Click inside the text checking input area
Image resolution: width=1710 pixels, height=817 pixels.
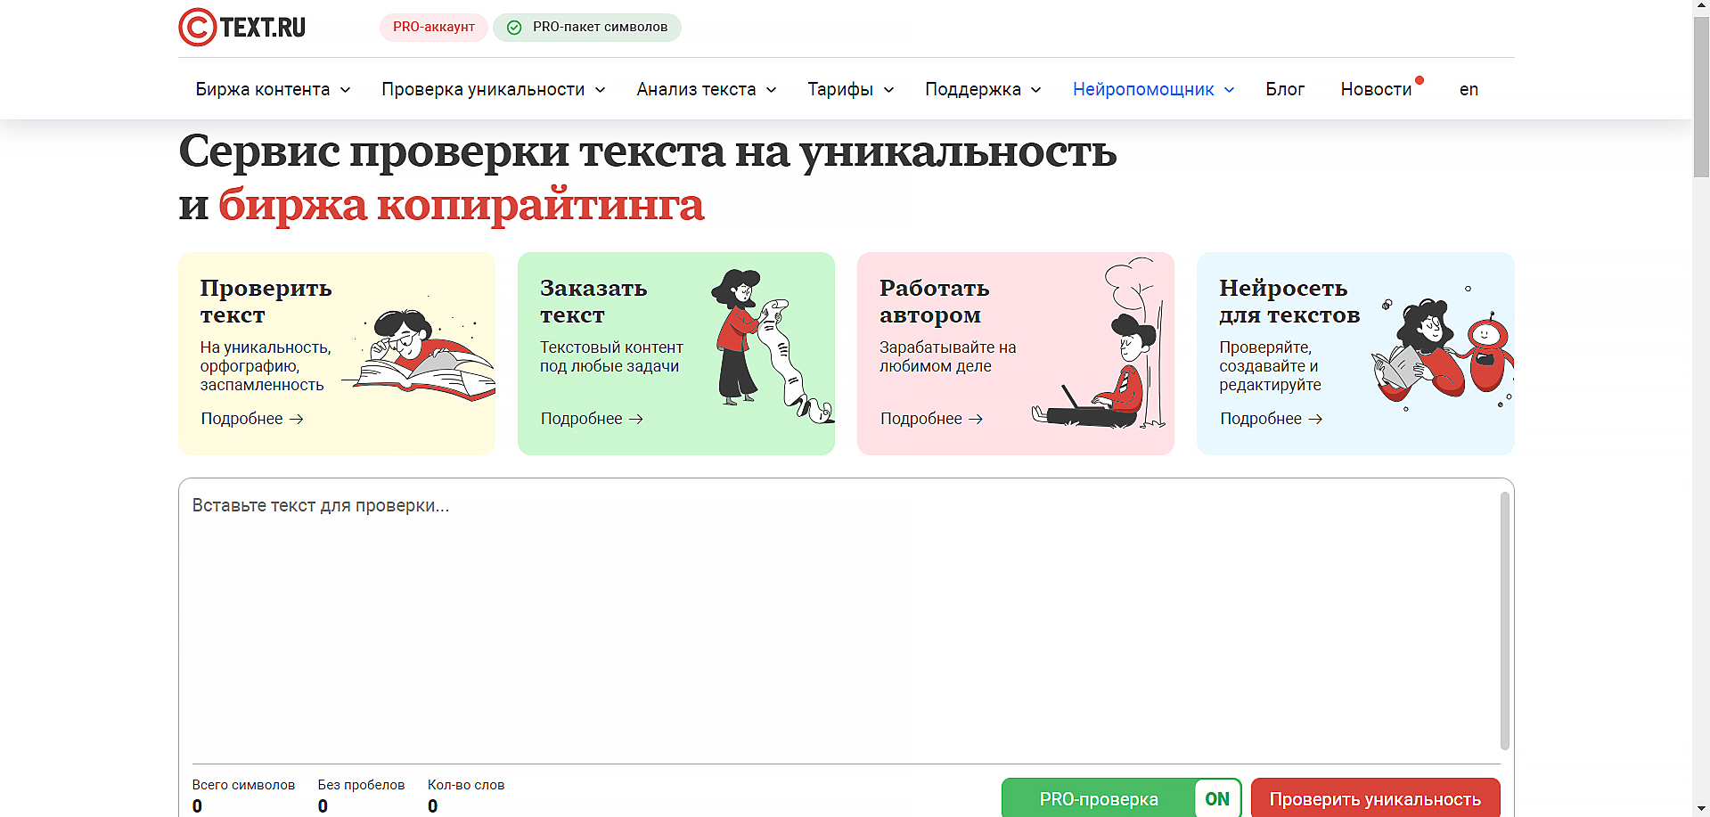(x=838, y=615)
